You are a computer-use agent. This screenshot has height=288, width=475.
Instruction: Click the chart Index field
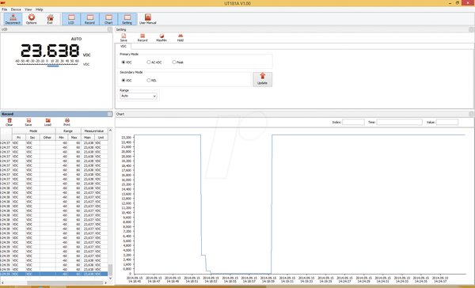353,122
